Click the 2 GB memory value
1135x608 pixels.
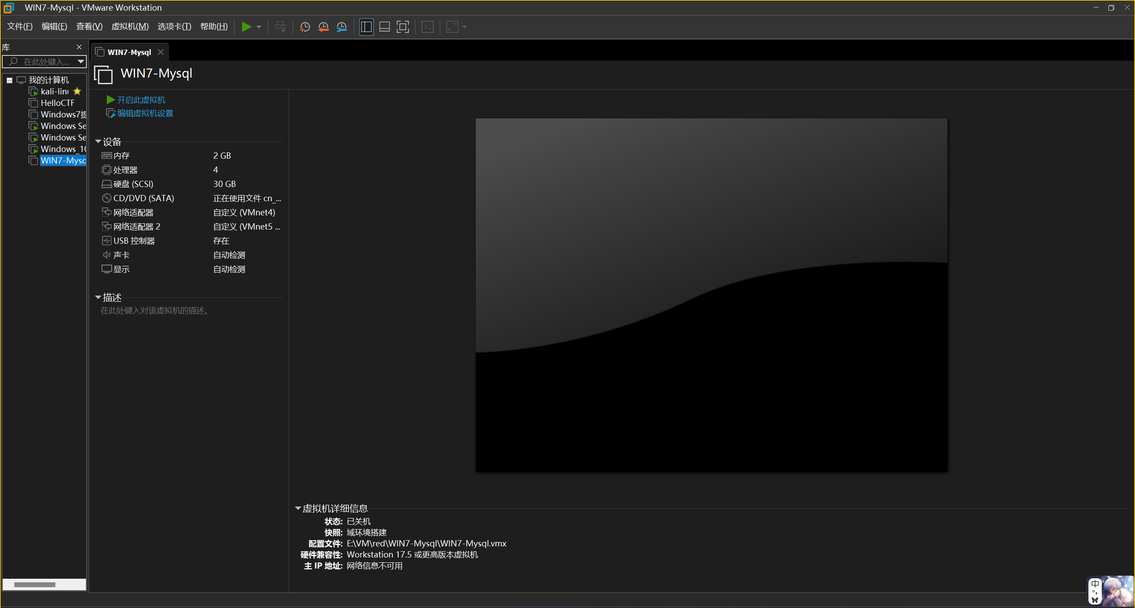point(222,156)
